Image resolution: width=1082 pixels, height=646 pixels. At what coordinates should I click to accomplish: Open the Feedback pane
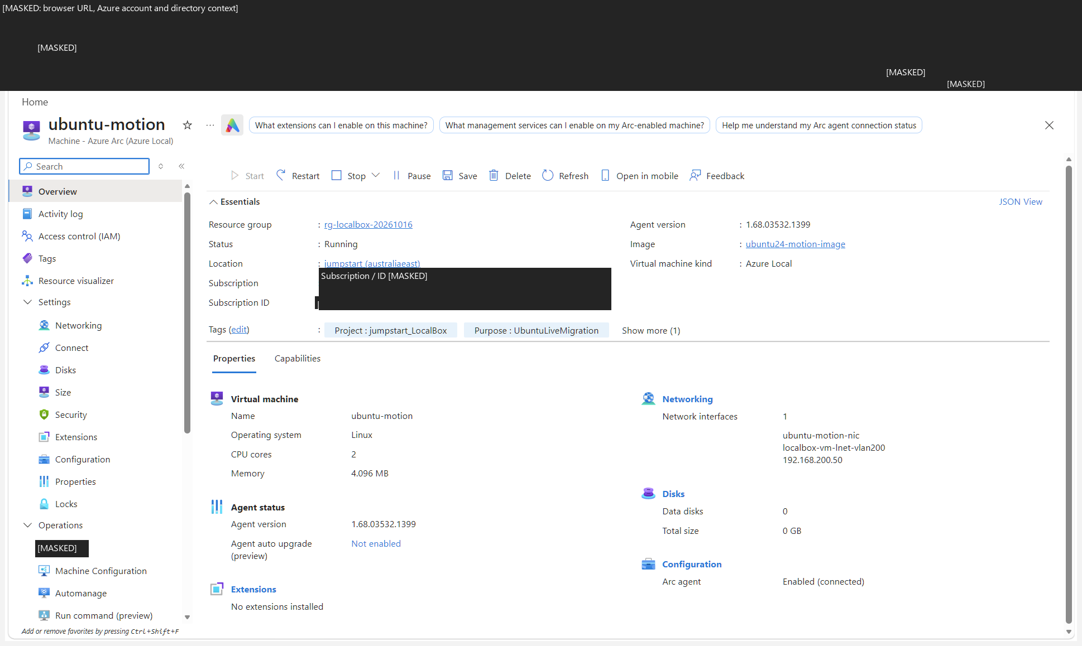click(x=717, y=176)
